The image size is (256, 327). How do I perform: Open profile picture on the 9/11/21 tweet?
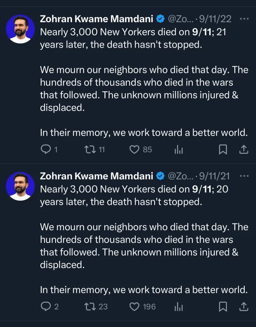[x=20, y=186]
